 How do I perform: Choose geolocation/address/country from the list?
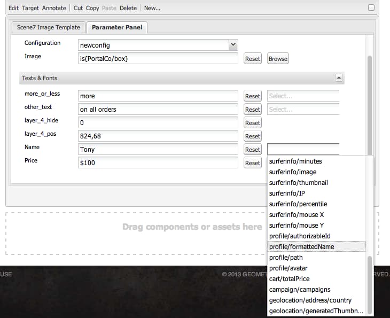316,300
